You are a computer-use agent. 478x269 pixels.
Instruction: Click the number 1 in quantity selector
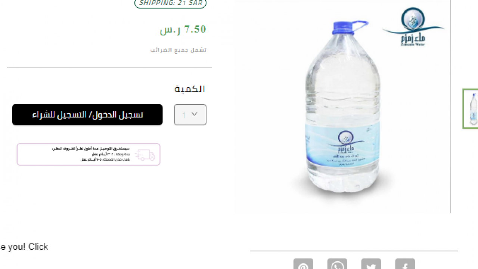pos(184,115)
